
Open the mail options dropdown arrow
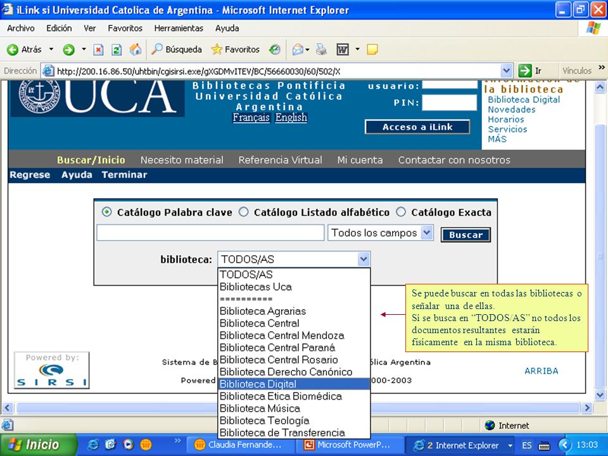pyautogui.click(x=308, y=49)
